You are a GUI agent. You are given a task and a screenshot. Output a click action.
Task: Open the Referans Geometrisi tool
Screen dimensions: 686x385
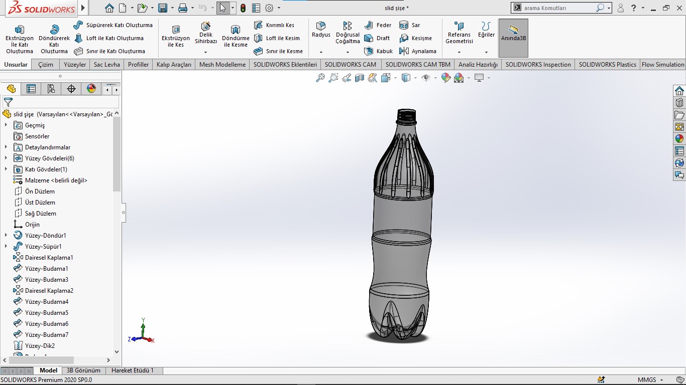(459, 33)
